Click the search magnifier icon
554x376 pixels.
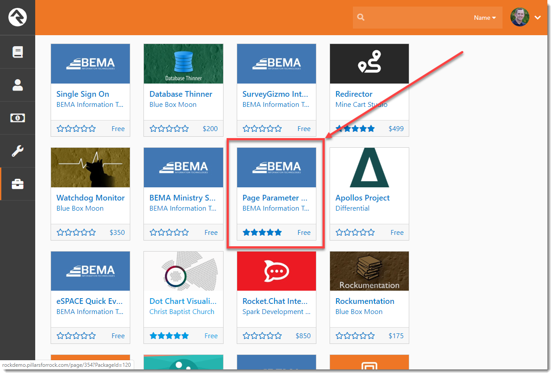coord(361,18)
